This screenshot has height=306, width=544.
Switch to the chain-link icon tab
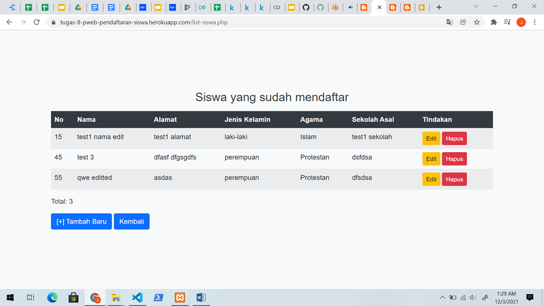coord(277,8)
